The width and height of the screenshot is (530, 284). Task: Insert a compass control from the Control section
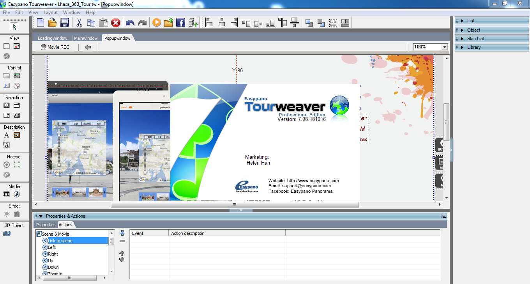16,86
